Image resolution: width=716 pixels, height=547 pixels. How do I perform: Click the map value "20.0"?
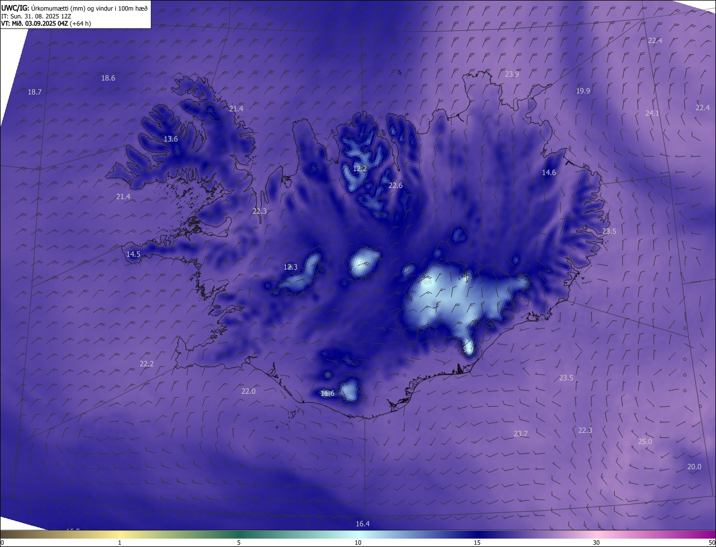point(694,467)
